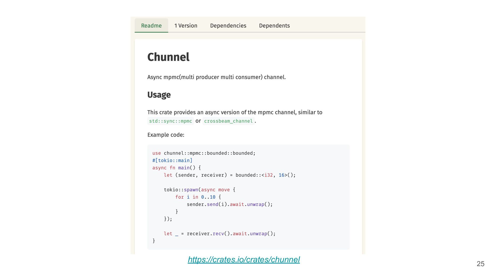This screenshot has height=279, width=496.
Task: Click the tokio::spawn code line
Action: tap(199, 190)
